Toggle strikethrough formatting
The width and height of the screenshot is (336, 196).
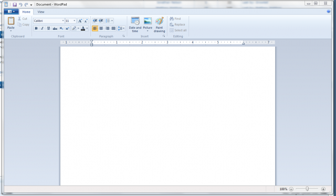pyautogui.click(x=55, y=28)
